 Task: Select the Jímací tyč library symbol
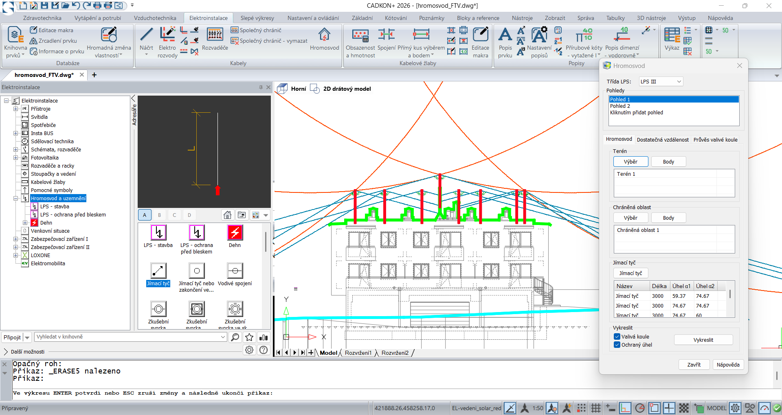point(158,271)
